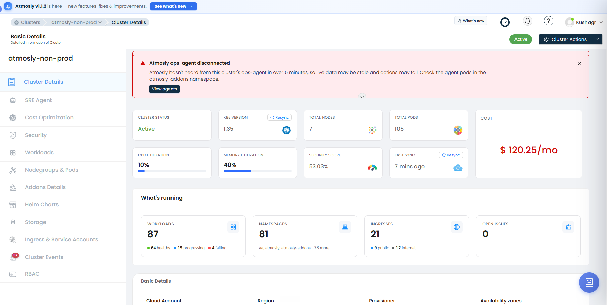Click the CPU Utilization progress bar
The width and height of the screenshot is (607, 305).
pyautogui.click(x=172, y=171)
